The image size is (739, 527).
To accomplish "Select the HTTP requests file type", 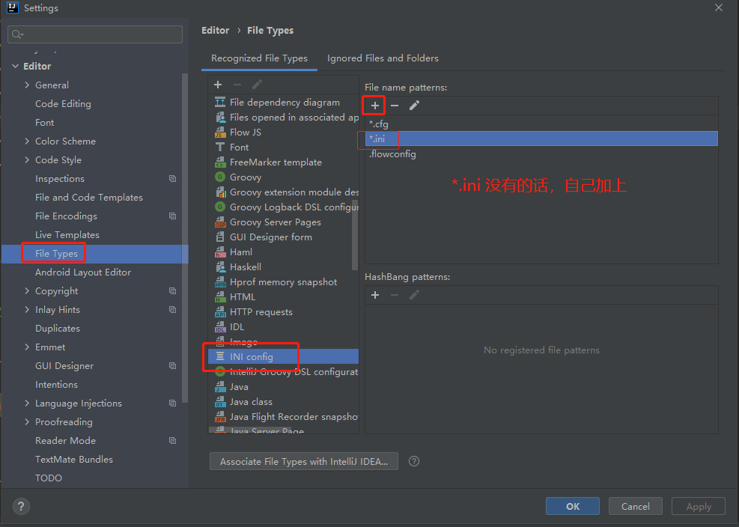I will [283, 312].
